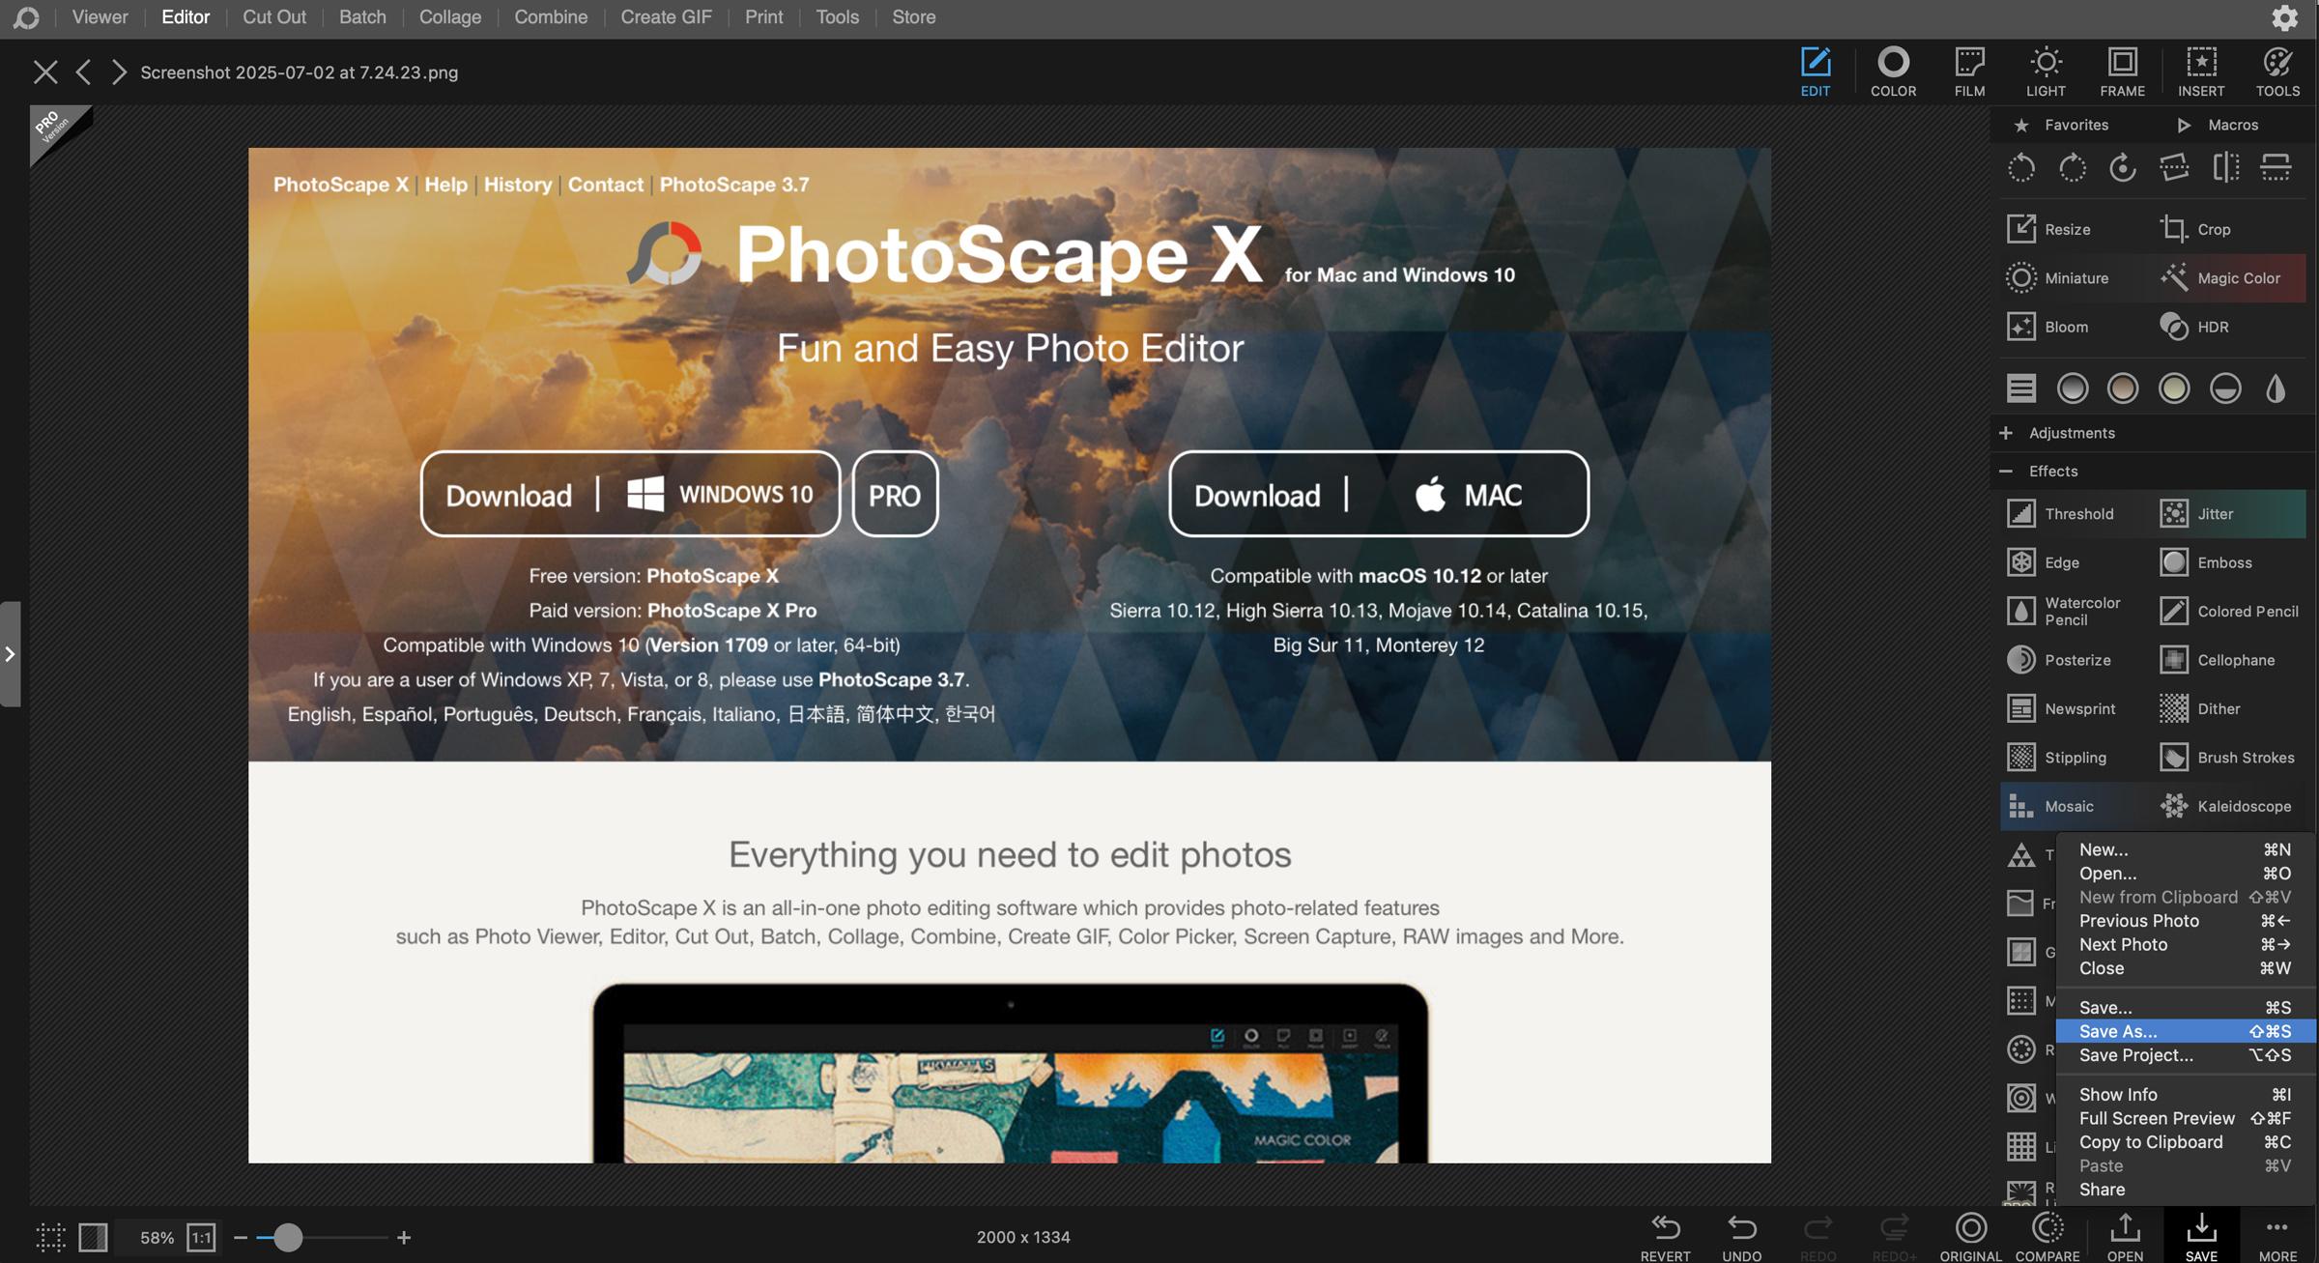
Task: Click the 58% zoom value
Action: (157, 1237)
